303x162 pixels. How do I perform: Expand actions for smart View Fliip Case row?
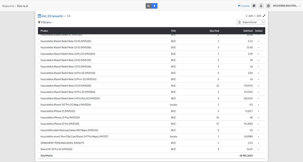tap(258, 137)
